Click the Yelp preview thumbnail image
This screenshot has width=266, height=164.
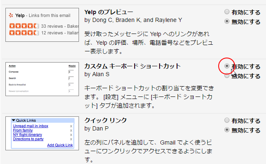pyautogui.click(x=42, y=25)
